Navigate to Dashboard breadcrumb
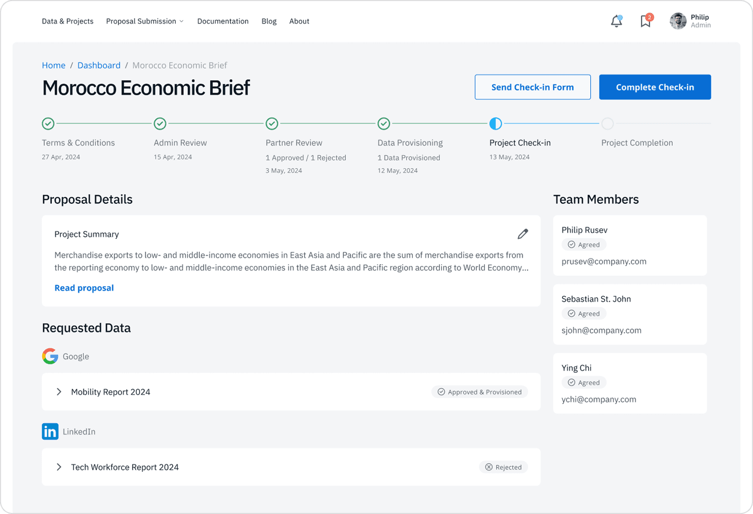This screenshot has width=753, height=514. point(99,65)
